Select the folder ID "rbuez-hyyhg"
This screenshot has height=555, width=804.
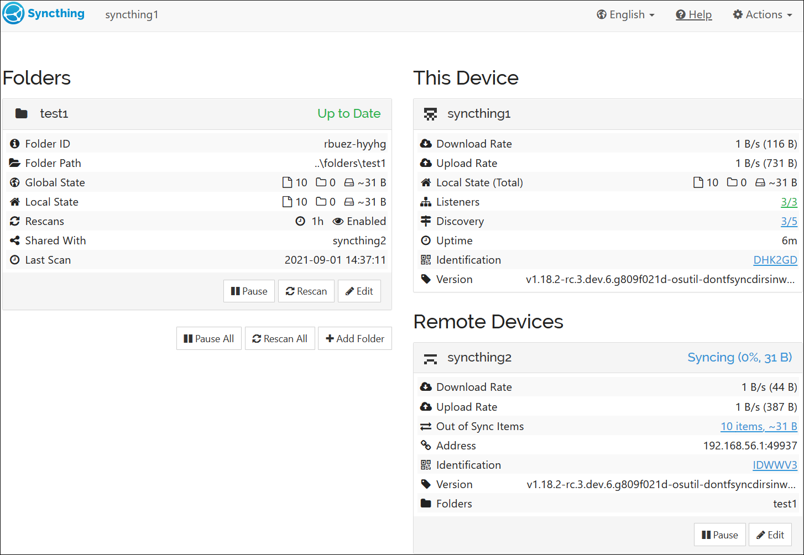tap(355, 144)
